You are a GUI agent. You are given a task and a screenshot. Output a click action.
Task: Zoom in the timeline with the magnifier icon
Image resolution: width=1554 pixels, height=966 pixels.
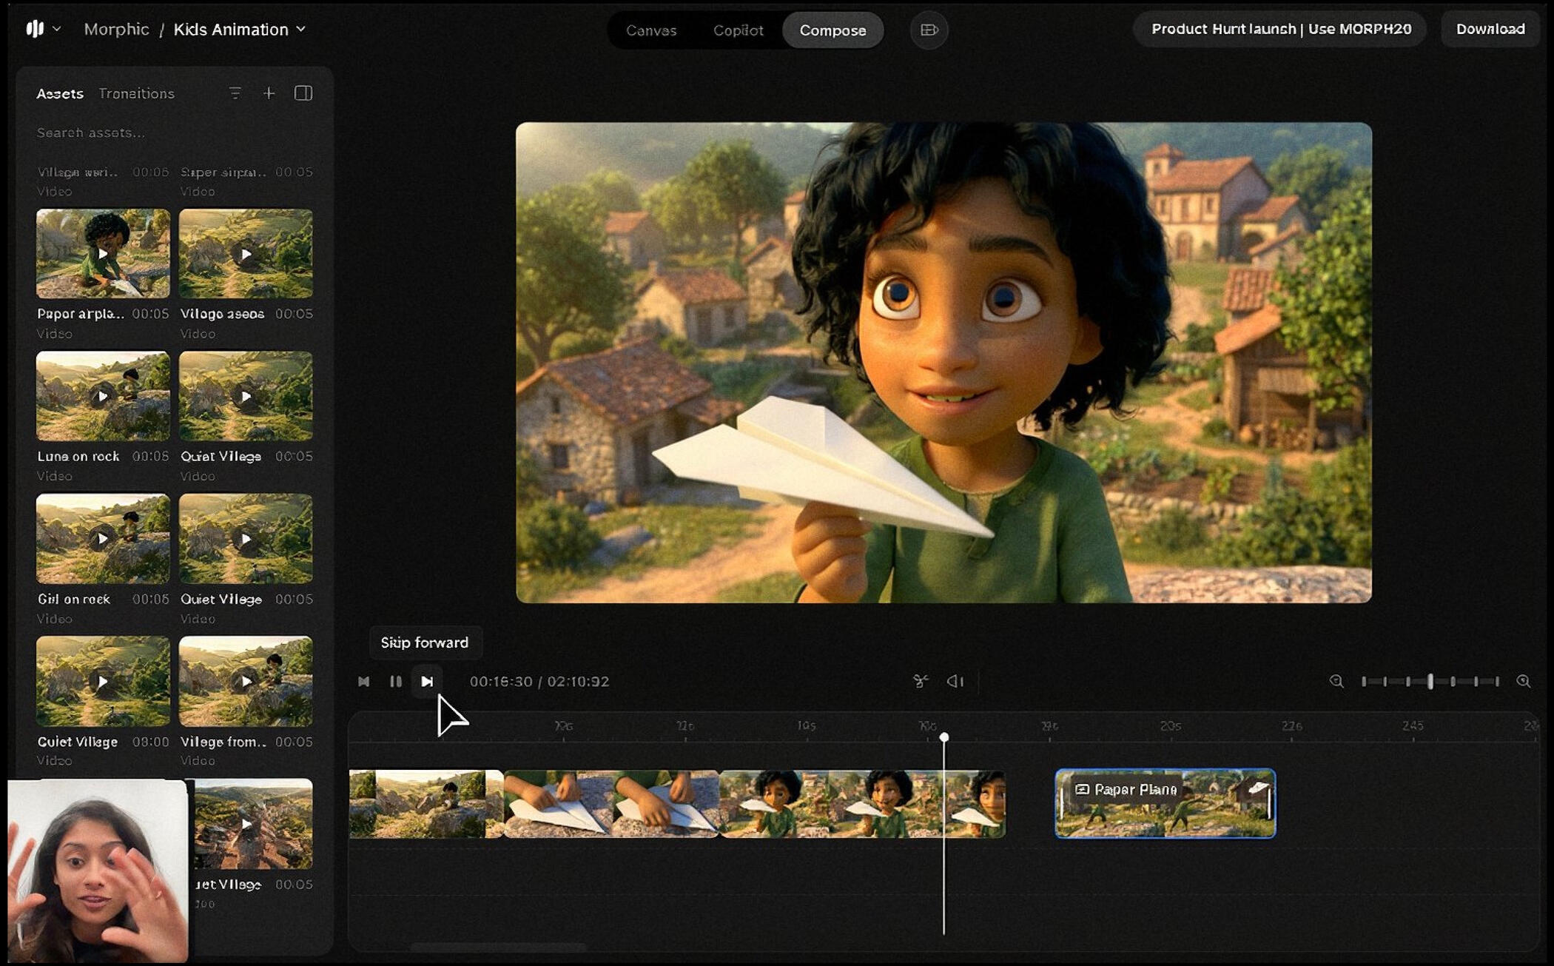(1523, 681)
